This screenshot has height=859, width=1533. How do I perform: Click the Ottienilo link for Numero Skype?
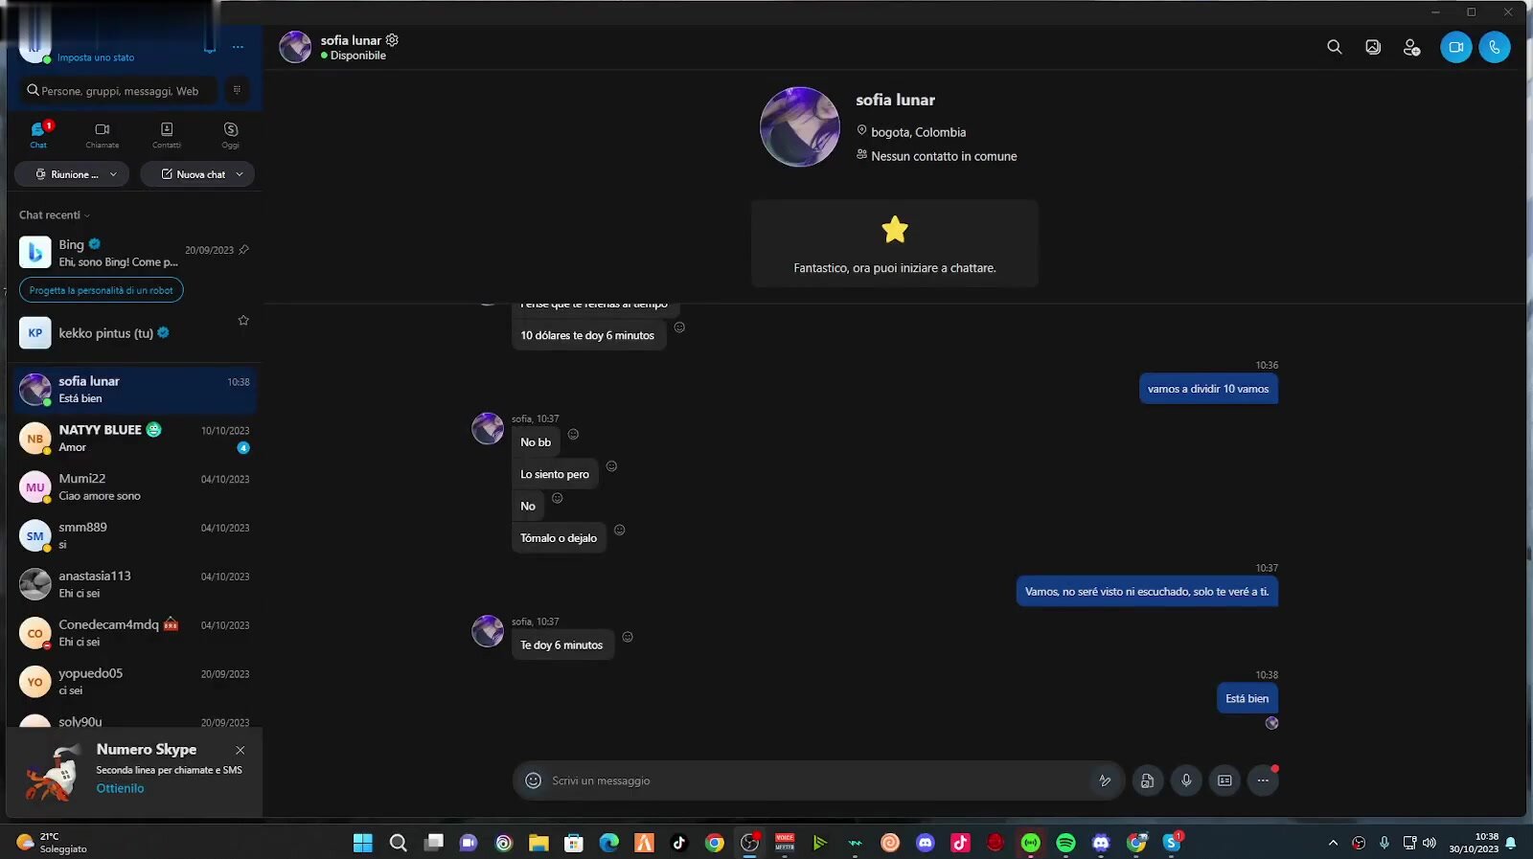click(x=120, y=788)
